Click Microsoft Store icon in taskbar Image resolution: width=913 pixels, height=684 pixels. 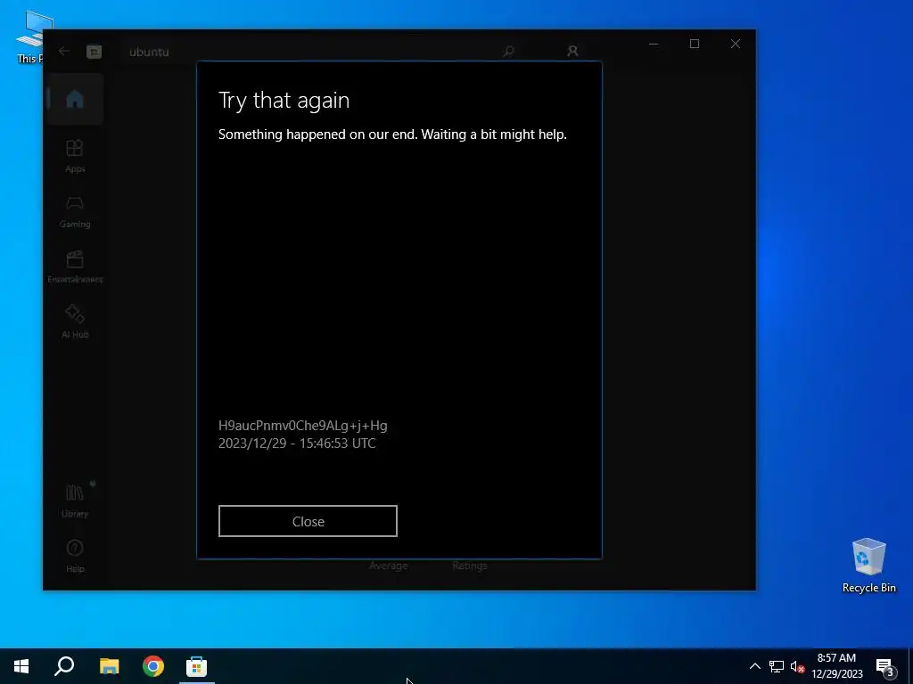(x=197, y=666)
